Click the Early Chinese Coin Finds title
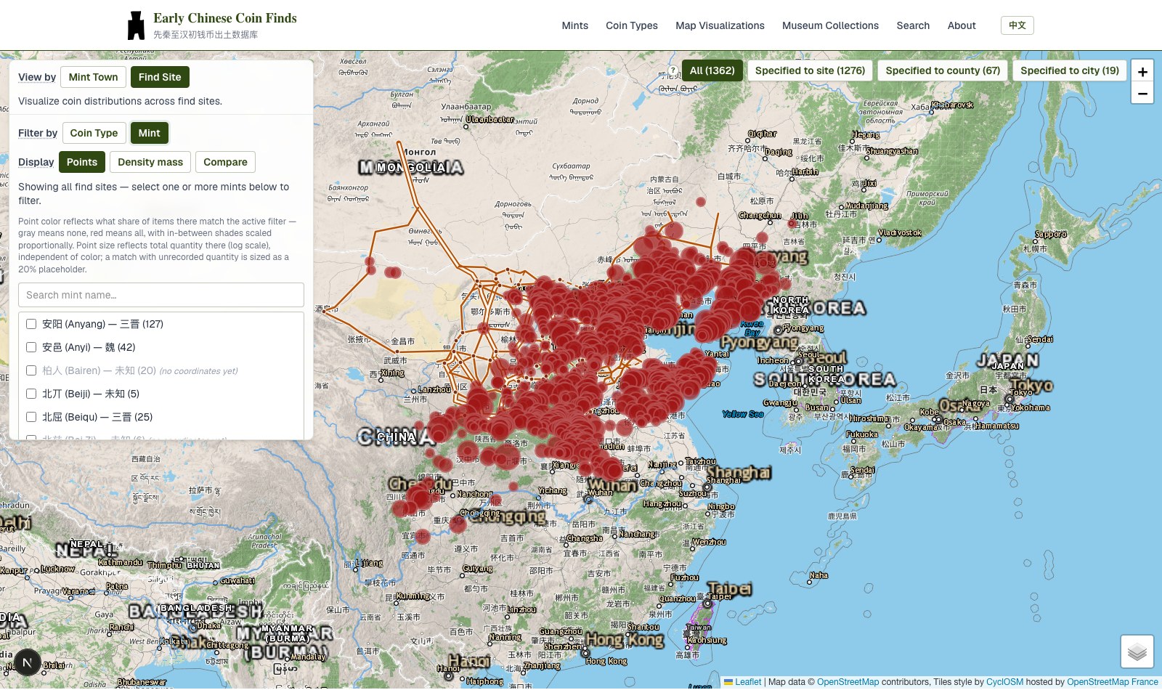Screen dimensions: 1162x690 (x=225, y=18)
